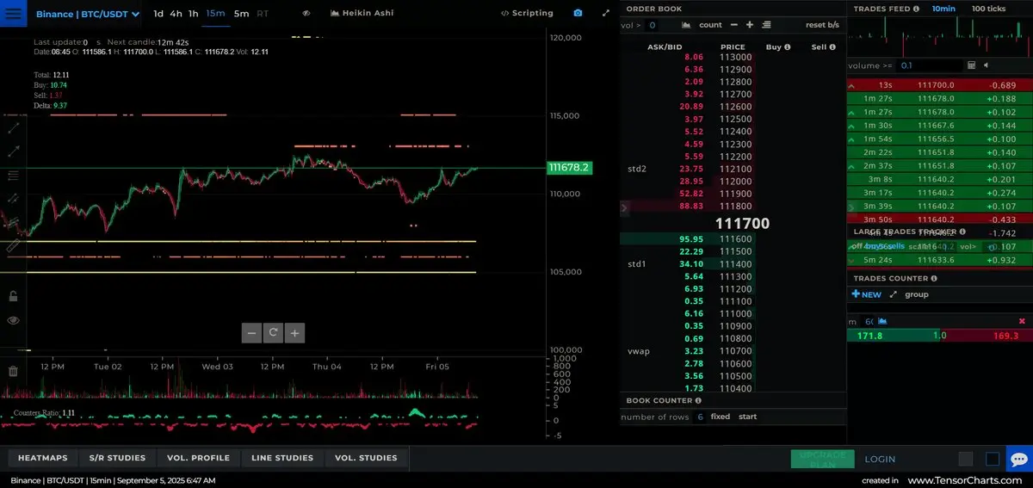Select the 10min trades feed option
Image resolution: width=1033 pixels, height=488 pixels.
943,9
